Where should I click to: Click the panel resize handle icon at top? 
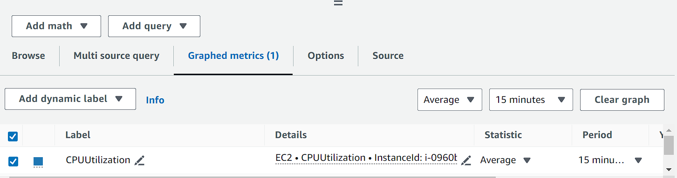tap(338, 3)
